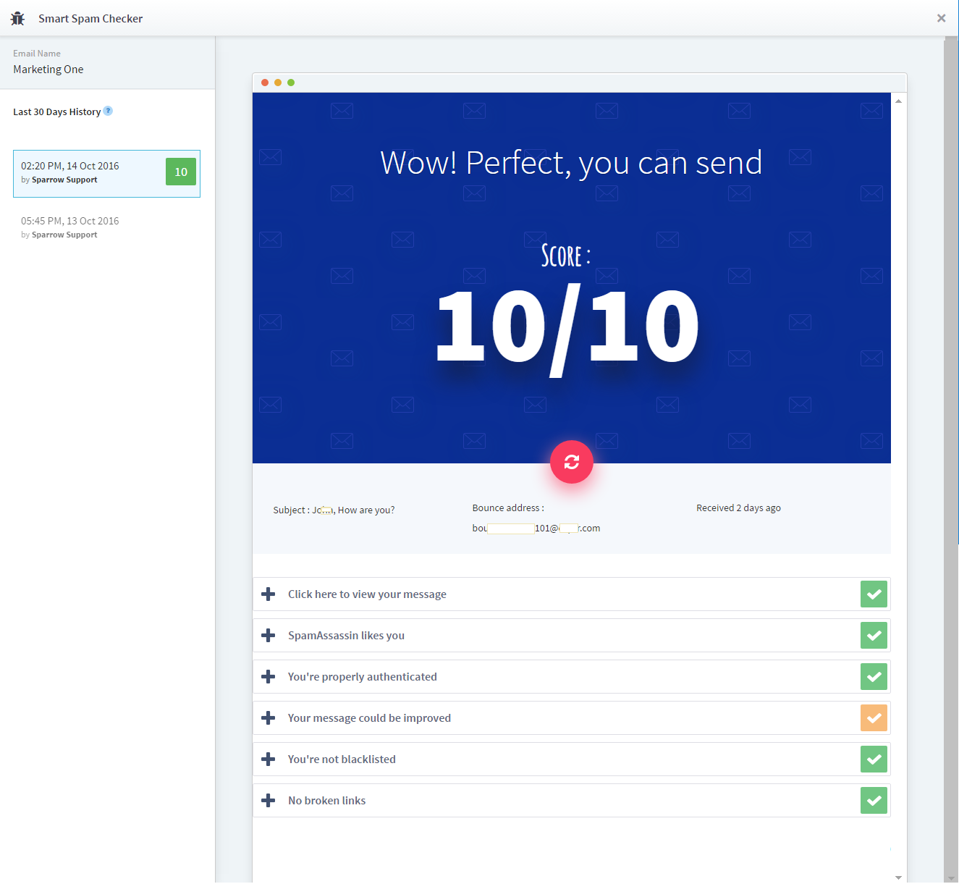This screenshot has height=884, width=959.
Task: Select the 02:20 PM, 14 Oct 2016 history entry
Action: [106, 173]
